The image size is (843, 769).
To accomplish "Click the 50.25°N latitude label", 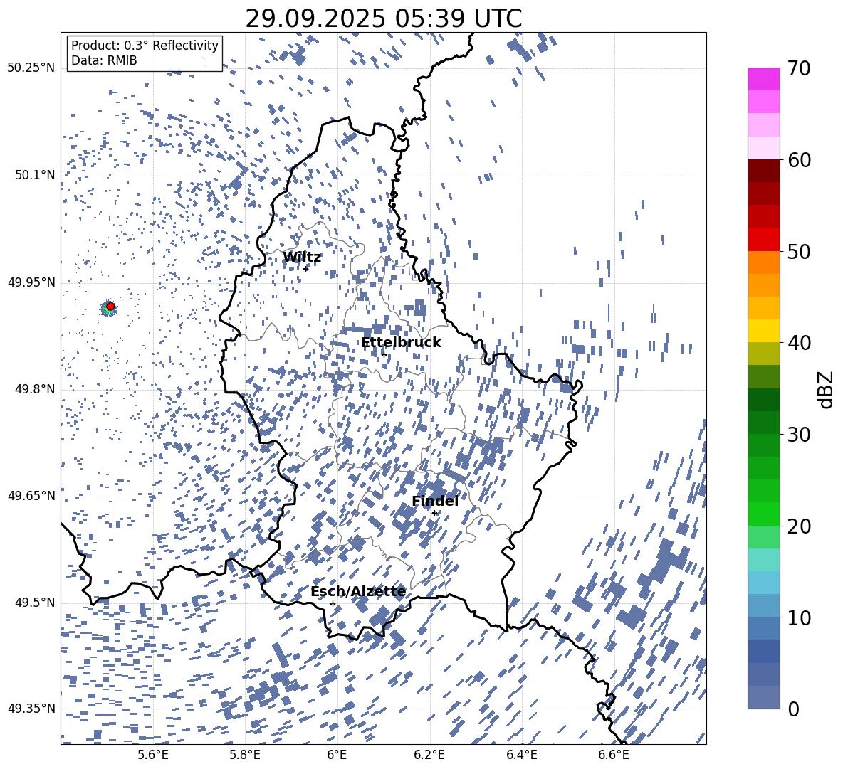I will tap(31, 68).
